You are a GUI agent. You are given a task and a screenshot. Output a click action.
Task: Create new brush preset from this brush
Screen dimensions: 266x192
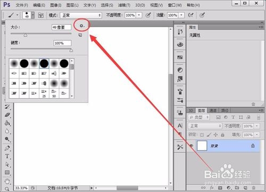[x=80, y=35]
